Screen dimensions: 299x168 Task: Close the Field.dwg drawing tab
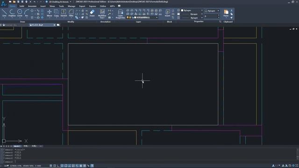[54, 25]
